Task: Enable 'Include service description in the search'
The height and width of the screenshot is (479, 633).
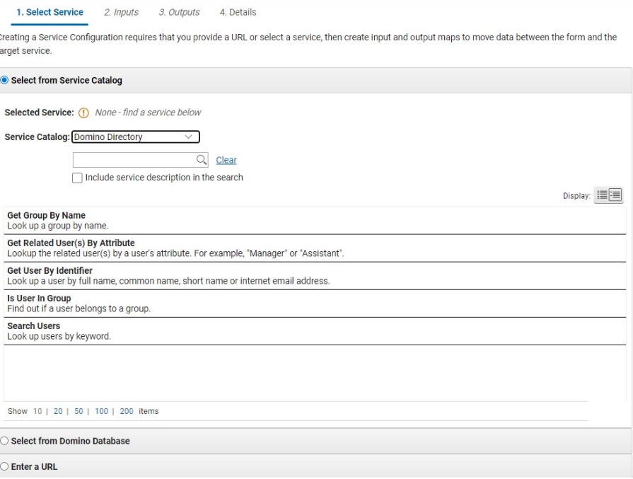Action: click(x=76, y=177)
